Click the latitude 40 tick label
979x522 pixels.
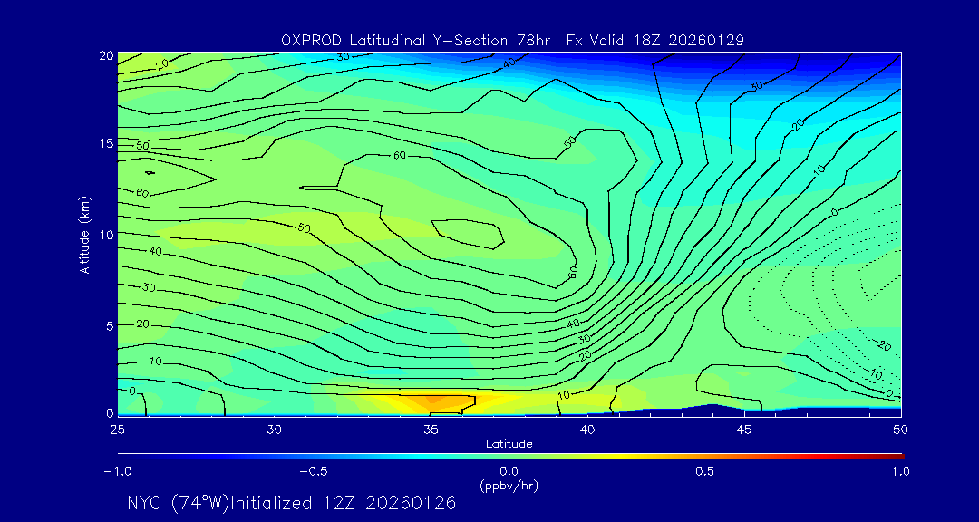coord(587,429)
